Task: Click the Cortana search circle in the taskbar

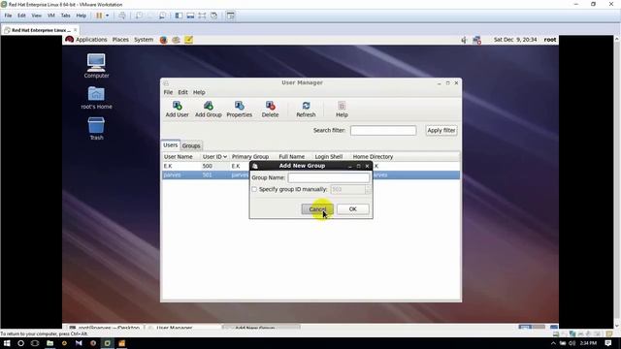Action: coord(21,343)
